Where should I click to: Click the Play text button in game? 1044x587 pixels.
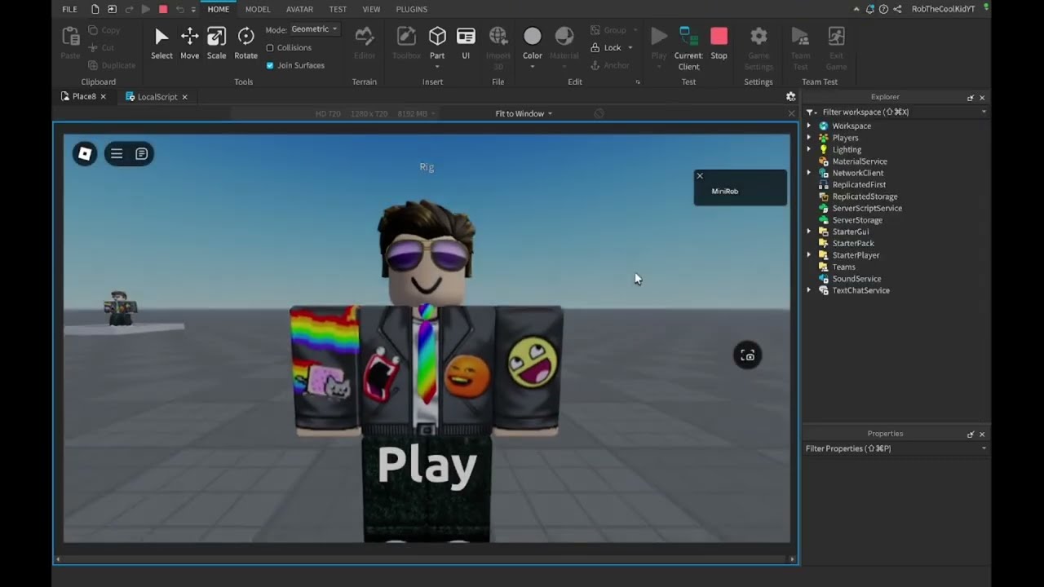pyautogui.click(x=427, y=466)
